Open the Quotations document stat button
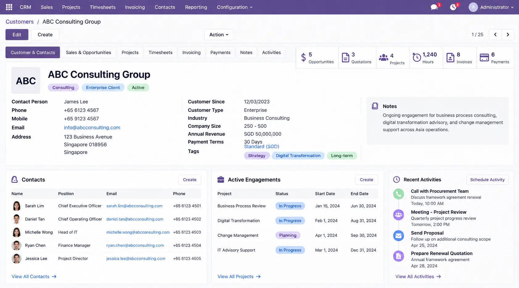 [357, 58]
